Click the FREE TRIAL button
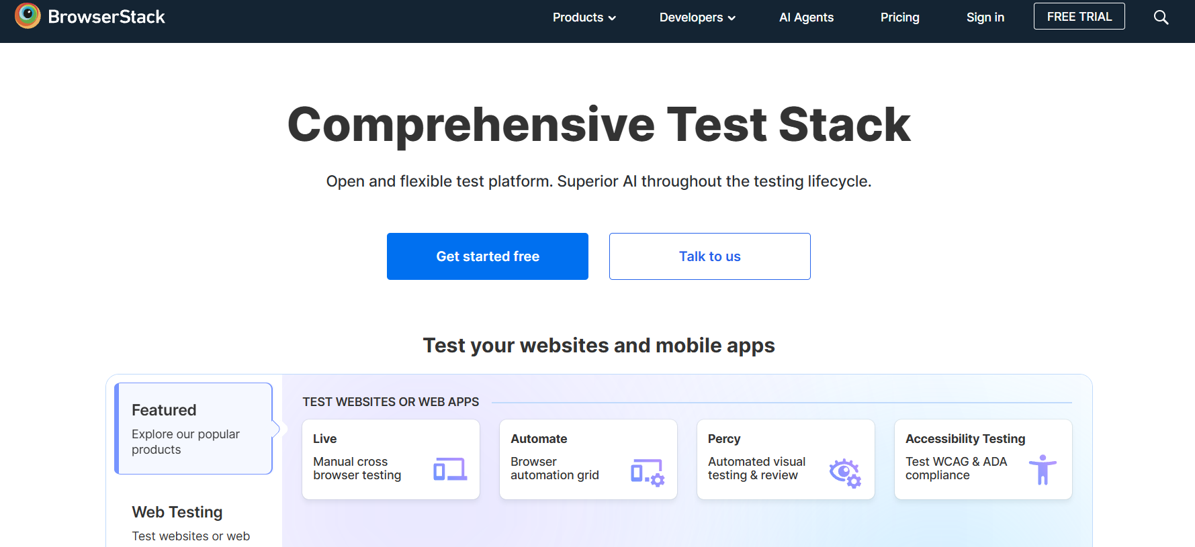Screen dimensions: 1195x547 (1079, 16)
